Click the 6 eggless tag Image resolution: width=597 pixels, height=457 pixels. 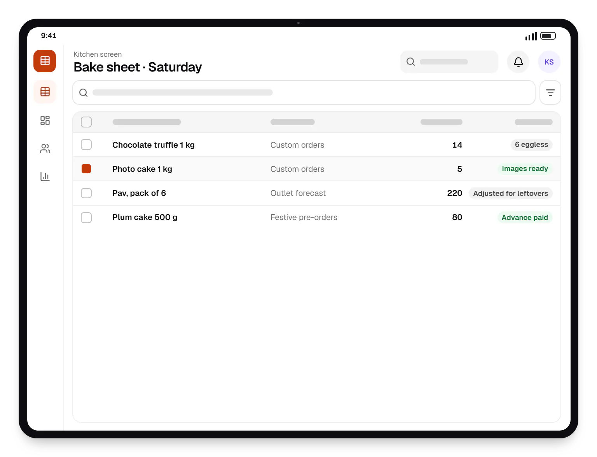coord(531,145)
